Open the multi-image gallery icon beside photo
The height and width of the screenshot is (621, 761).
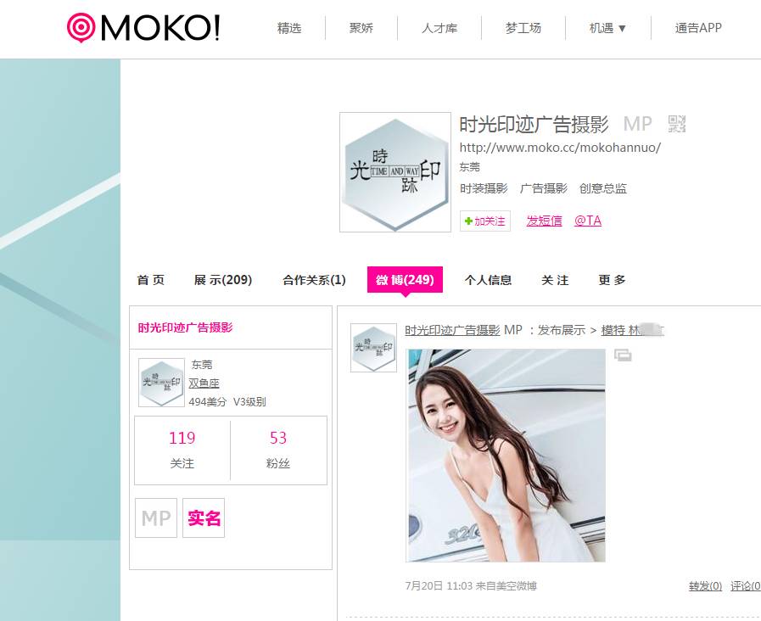click(623, 355)
